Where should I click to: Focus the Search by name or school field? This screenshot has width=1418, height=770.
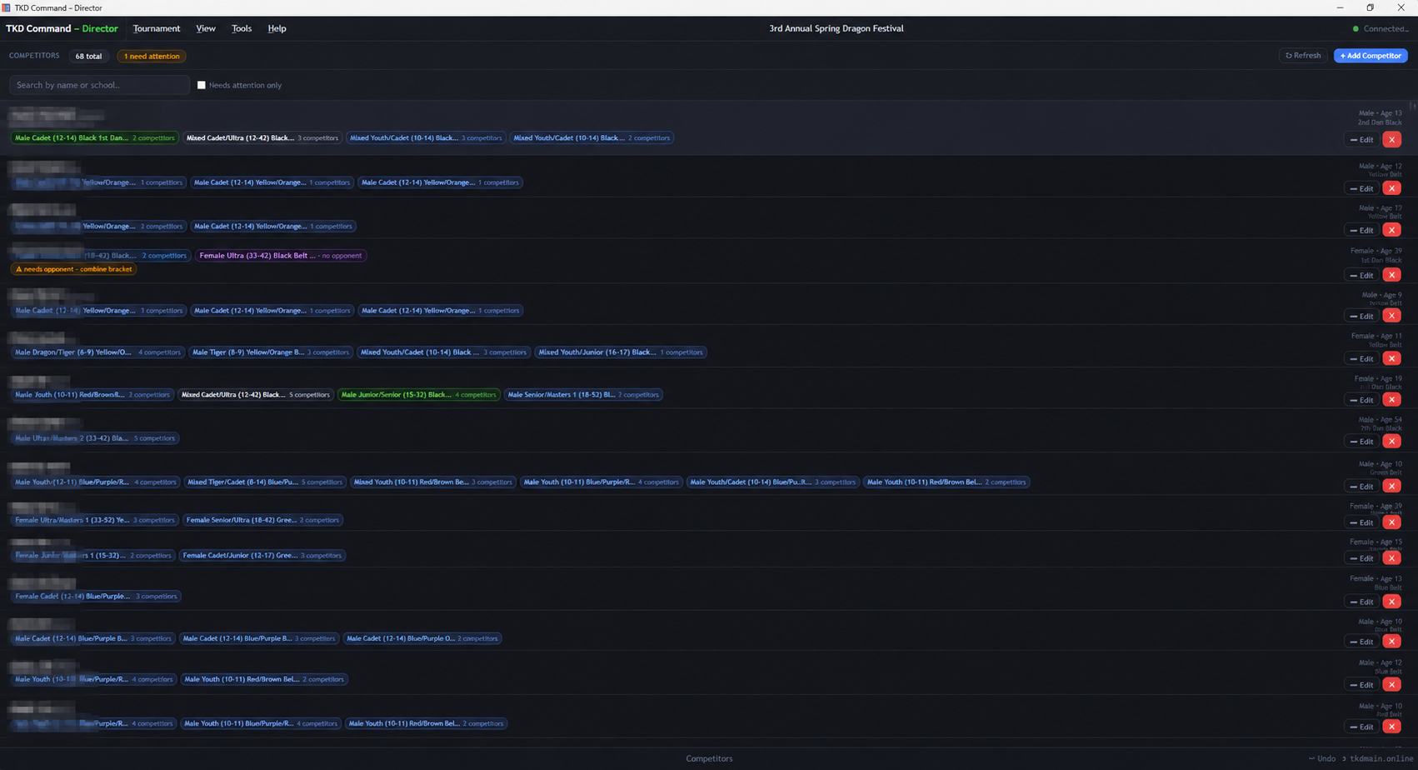(x=99, y=85)
